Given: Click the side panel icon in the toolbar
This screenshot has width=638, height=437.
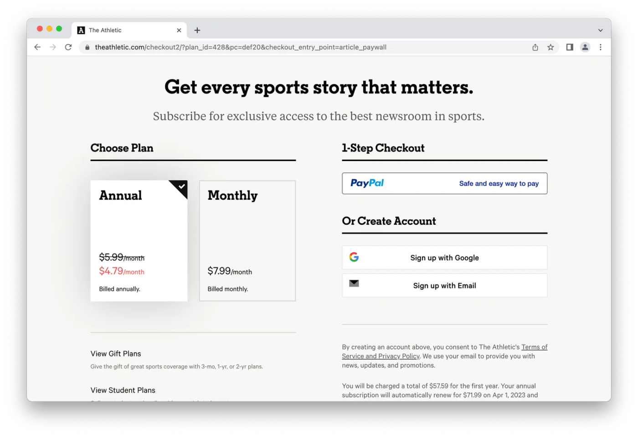Looking at the screenshot, I should tap(569, 47).
